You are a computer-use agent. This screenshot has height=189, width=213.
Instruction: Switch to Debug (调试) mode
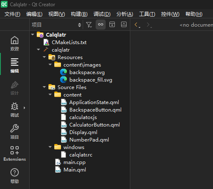pos(15,109)
